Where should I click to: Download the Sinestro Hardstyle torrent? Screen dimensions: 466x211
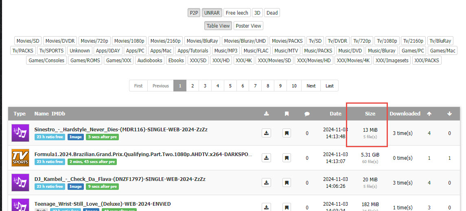tap(266, 133)
